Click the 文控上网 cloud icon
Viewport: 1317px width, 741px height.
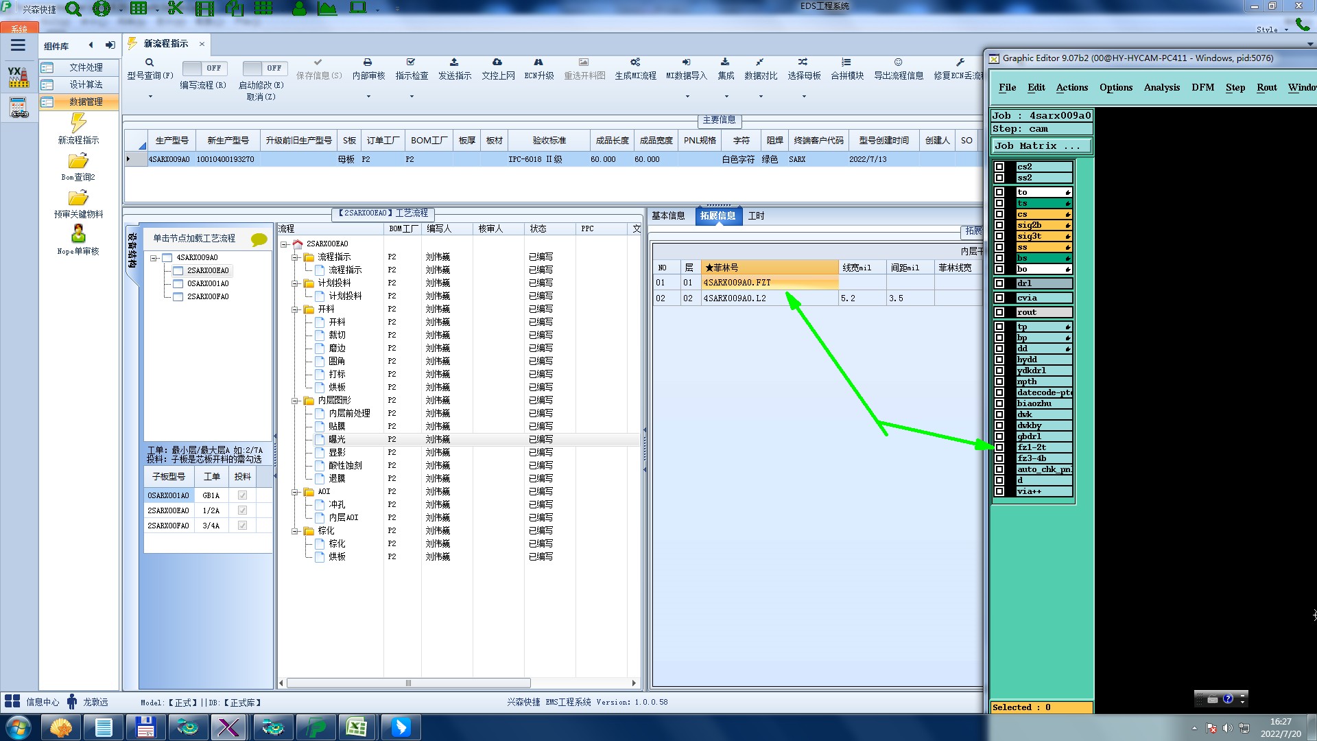coord(497,62)
